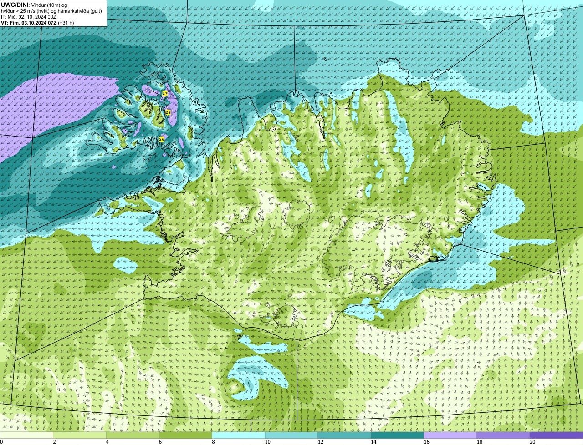Select the 12–14 m/s teal legend color
The width and height of the screenshot is (583, 445).
tap(344, 435)
